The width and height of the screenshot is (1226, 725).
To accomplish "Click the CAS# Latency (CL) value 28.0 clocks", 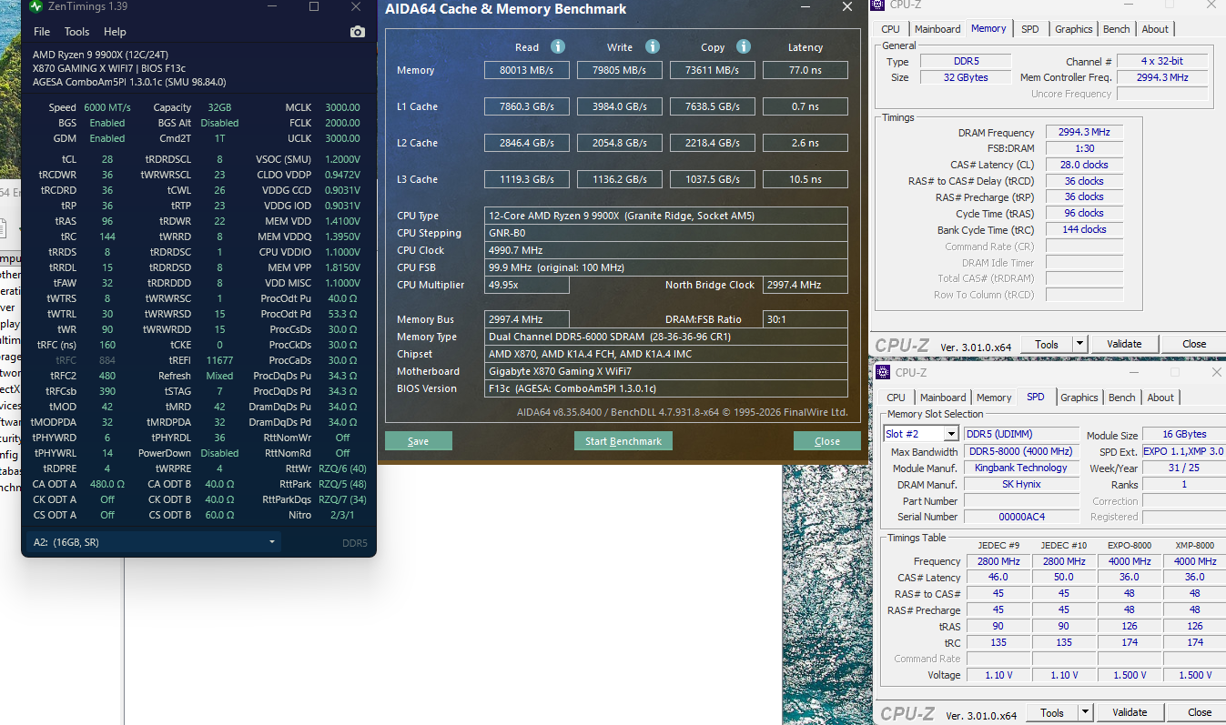I will 1084,165.
